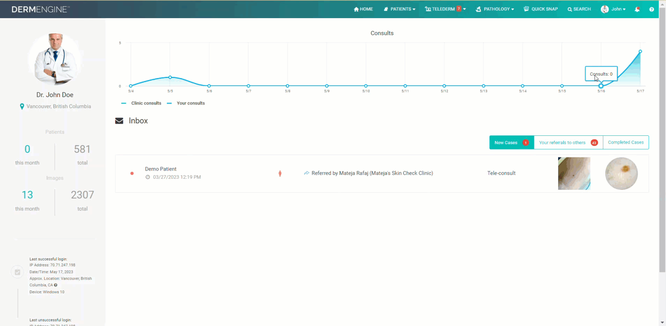
Task: Open the help question mark icon
Action: (651, 9)
